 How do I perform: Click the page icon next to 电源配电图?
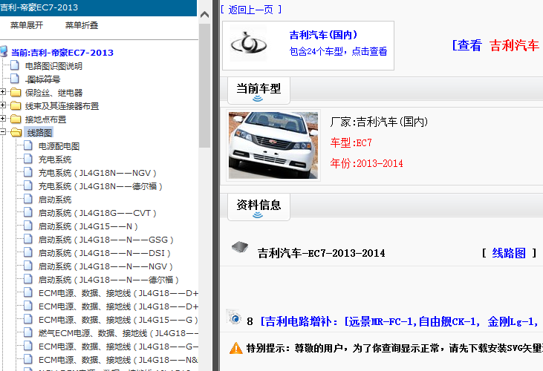coord(28,145)
